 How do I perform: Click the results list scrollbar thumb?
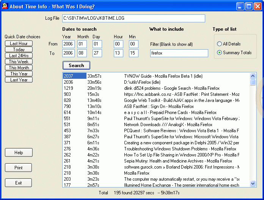click(x=253, y=82)
